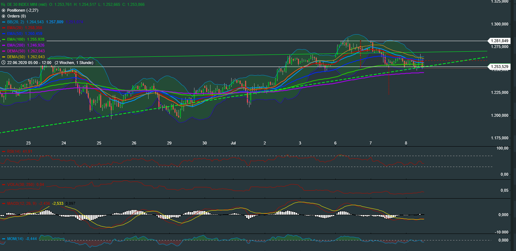Click the 1.300,000 label on price axis

[499, 24]
